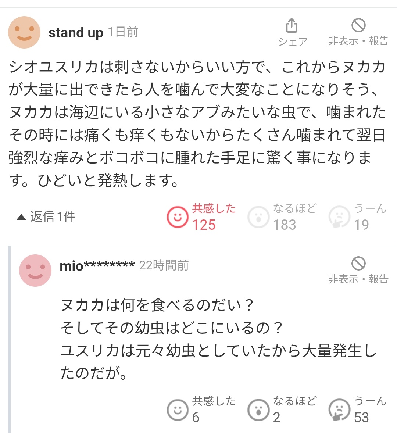The height and width of the screenshot is (433, 397).
Task: Collapse the 返信1件 replies triangle
Action: [x=21, y=217]
